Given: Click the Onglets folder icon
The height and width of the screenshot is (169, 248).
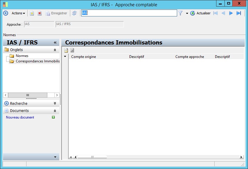Looking at the screenshot, I should click(x=7, y=50).
